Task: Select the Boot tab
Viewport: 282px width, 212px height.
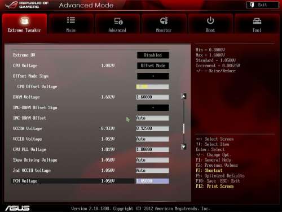Action: pyautogui.click(x=210, y=24)
